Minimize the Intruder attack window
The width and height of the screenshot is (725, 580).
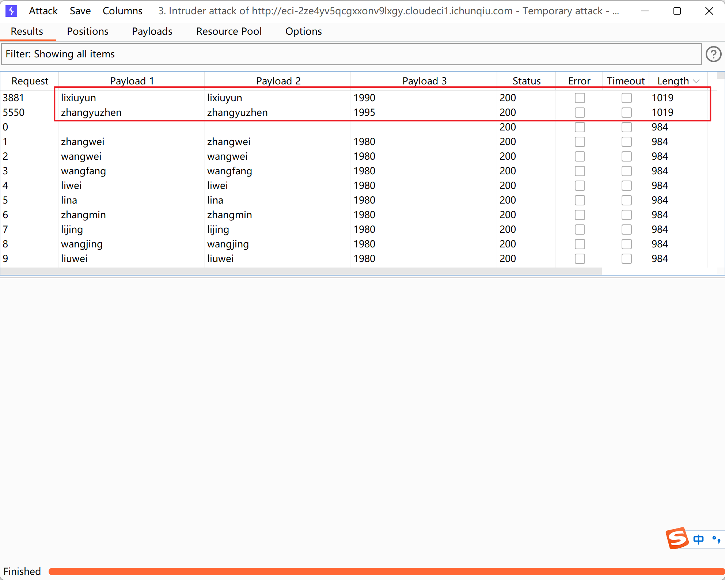click(645, 11)
